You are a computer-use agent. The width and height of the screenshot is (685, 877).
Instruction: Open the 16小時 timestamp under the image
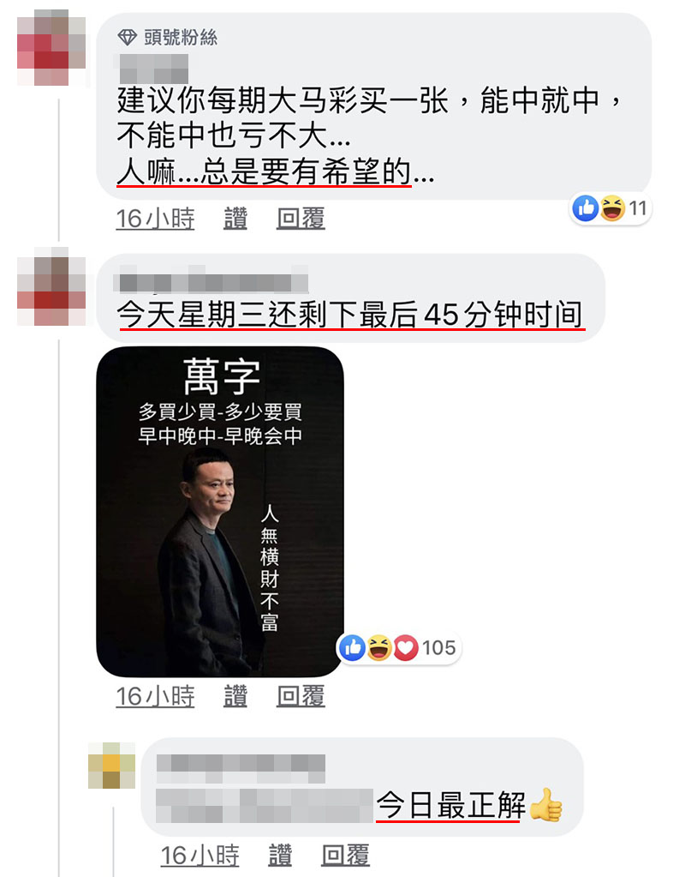[x=155, y=696]
